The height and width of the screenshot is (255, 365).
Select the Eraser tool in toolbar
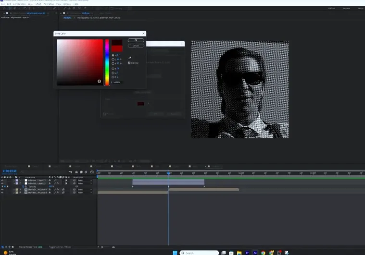click(x=74, y=8)
